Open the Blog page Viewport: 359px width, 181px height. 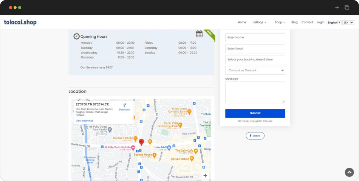pos(294,22)
